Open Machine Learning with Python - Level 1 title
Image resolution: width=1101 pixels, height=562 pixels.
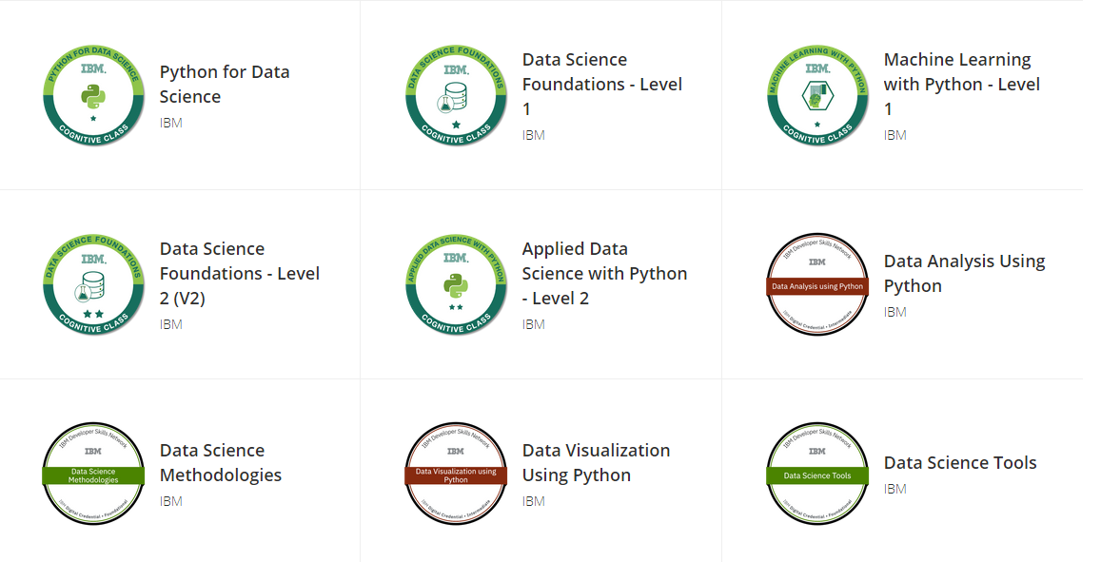961,85
